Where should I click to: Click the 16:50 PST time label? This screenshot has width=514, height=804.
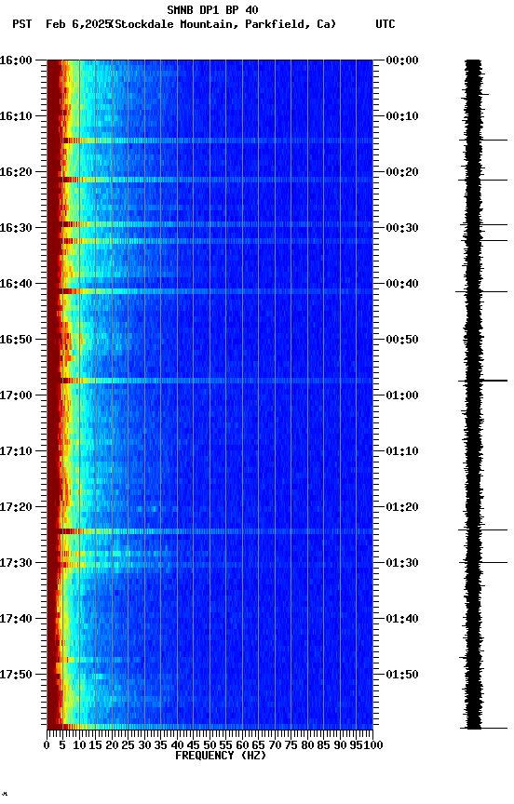(16, 340)
